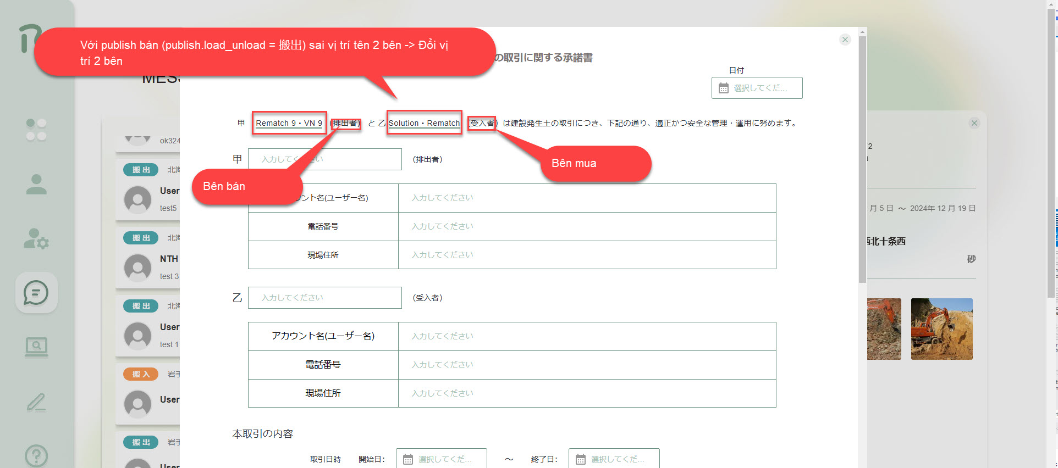
Task: Click 甲 section 電話番号 input field
Action: tap(586, 226)
